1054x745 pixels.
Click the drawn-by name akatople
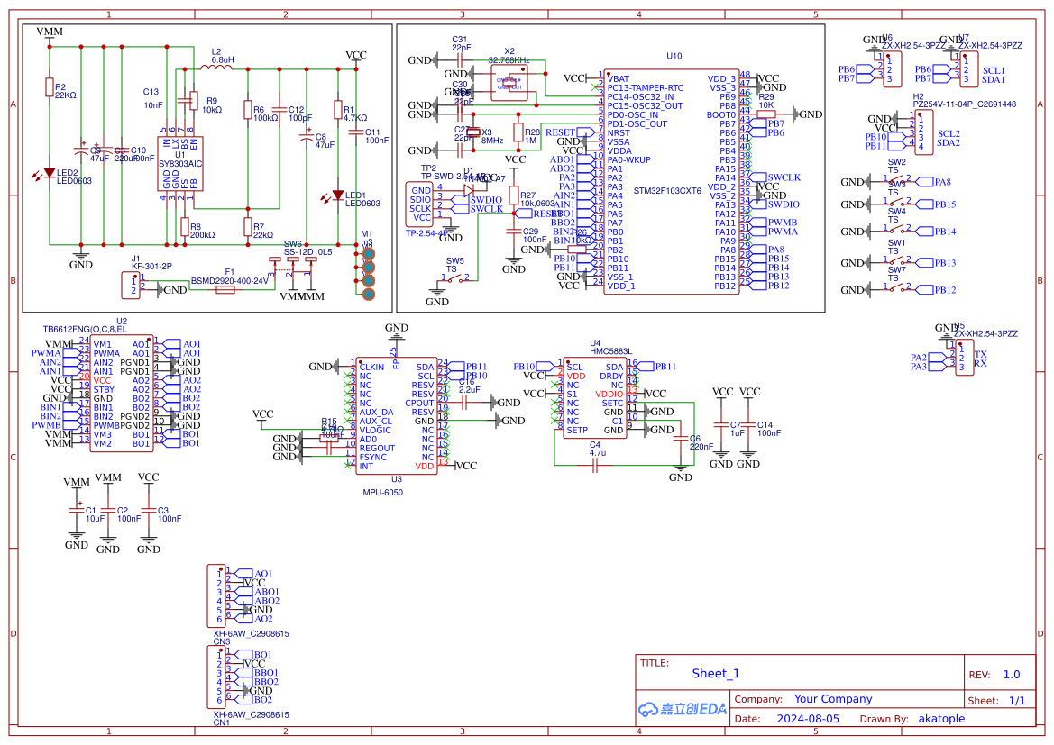click(x=941, y=719)
